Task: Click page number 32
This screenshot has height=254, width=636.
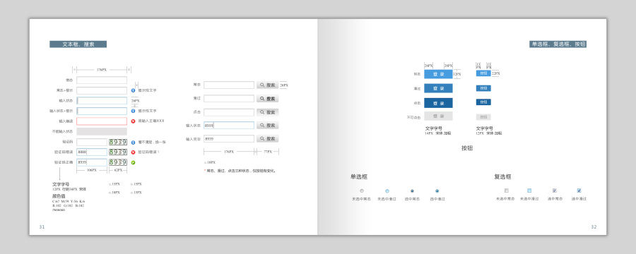Action: pos(594,227)
